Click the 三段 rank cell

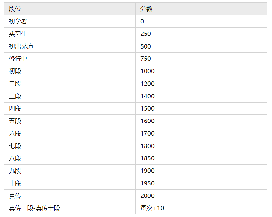click(x=15, y=96)
